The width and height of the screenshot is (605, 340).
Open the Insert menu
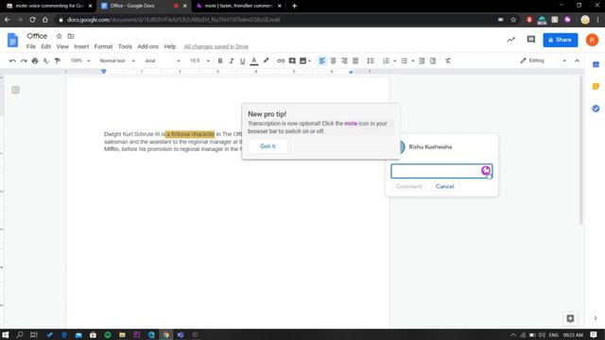coord(81,46)
